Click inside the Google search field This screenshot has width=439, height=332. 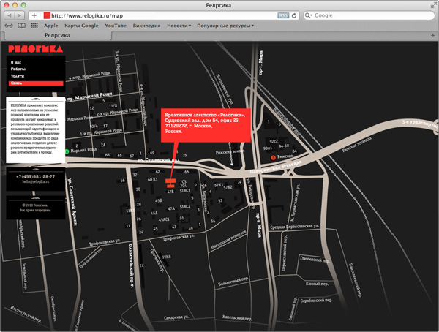coord(373,15)
